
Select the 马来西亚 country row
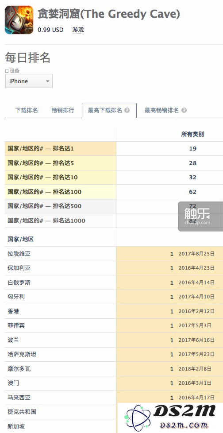click(x=114, y=398)
